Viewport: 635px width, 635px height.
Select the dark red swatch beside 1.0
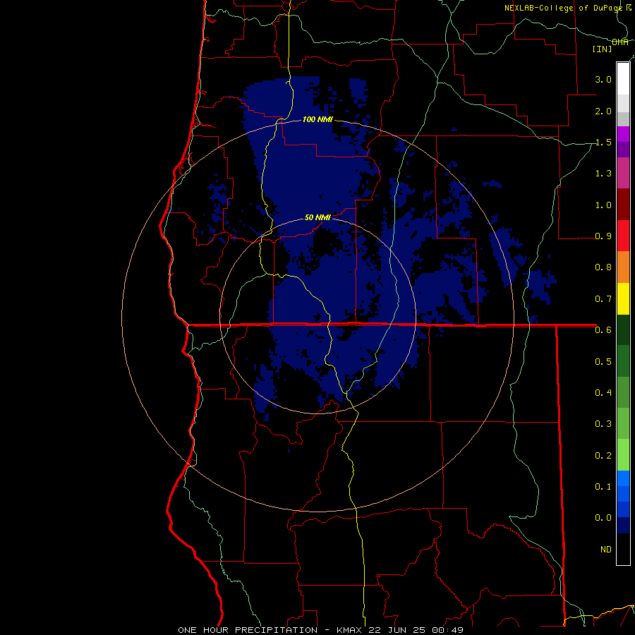[623, 205]
